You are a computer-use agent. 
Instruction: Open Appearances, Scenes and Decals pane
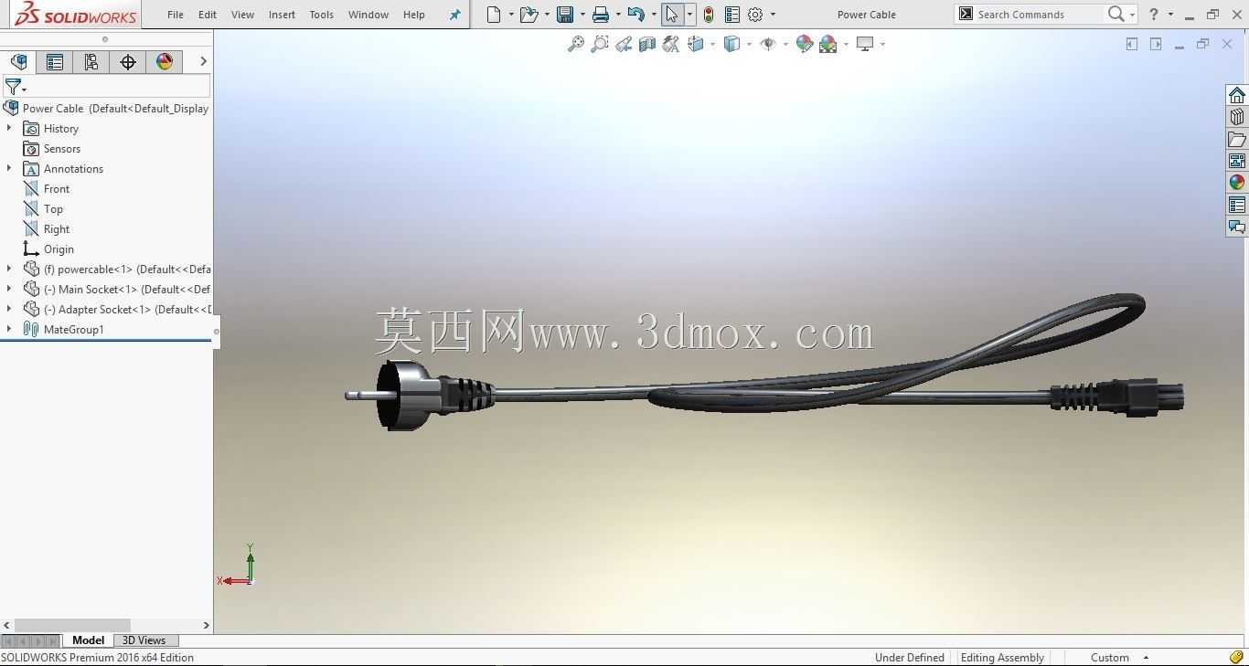(1237, 183)
